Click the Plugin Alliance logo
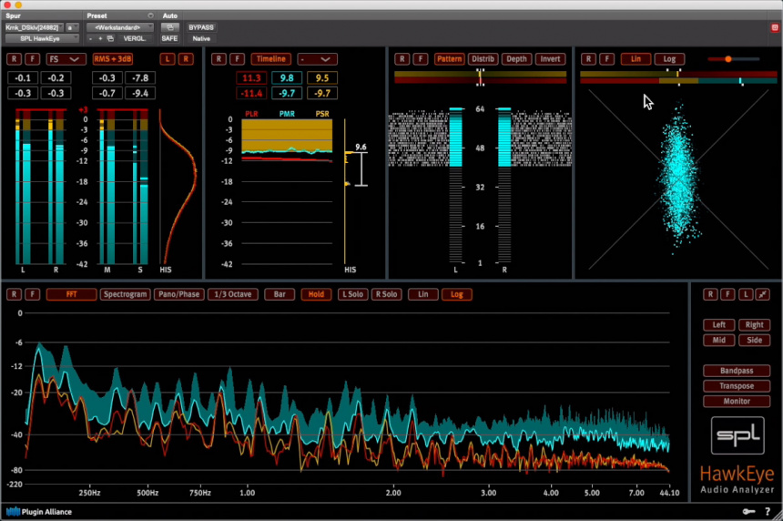Image resolution: width=783 pixels, height=521 pixels. [38, 512]
